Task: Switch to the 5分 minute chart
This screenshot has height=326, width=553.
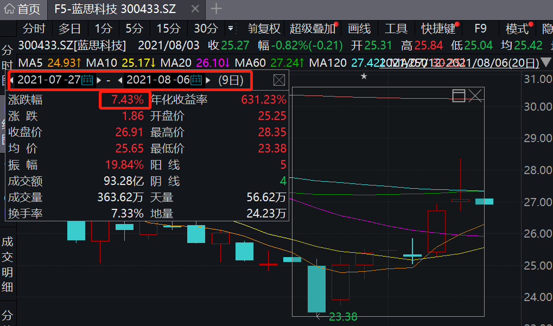Action: click(x=135, y=29)
